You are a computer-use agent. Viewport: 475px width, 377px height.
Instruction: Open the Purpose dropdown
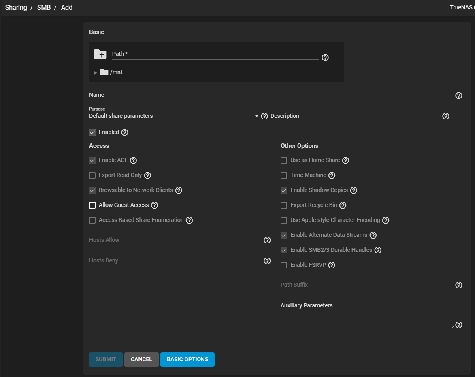click(x=174, y=116)
